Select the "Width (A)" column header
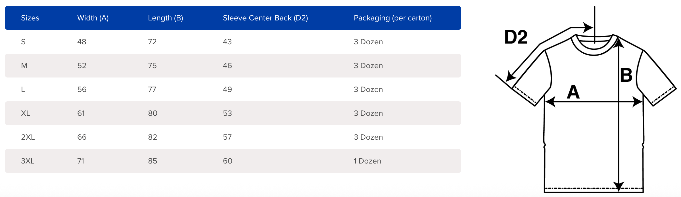 tap(93, 18)
